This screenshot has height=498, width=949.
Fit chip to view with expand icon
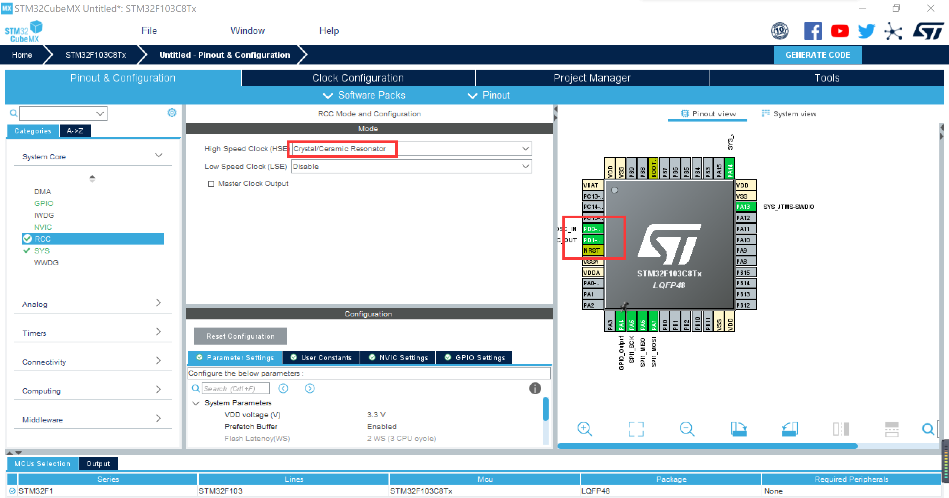pos(636,429)
